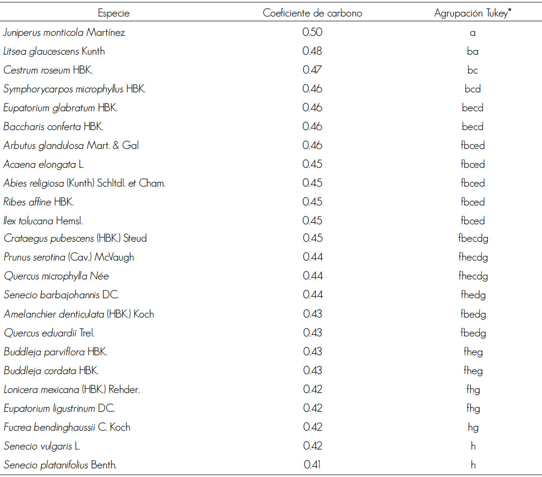
Task: Select Litsea glaucescens Kunth species name
Action: click(x=54, y=51)
